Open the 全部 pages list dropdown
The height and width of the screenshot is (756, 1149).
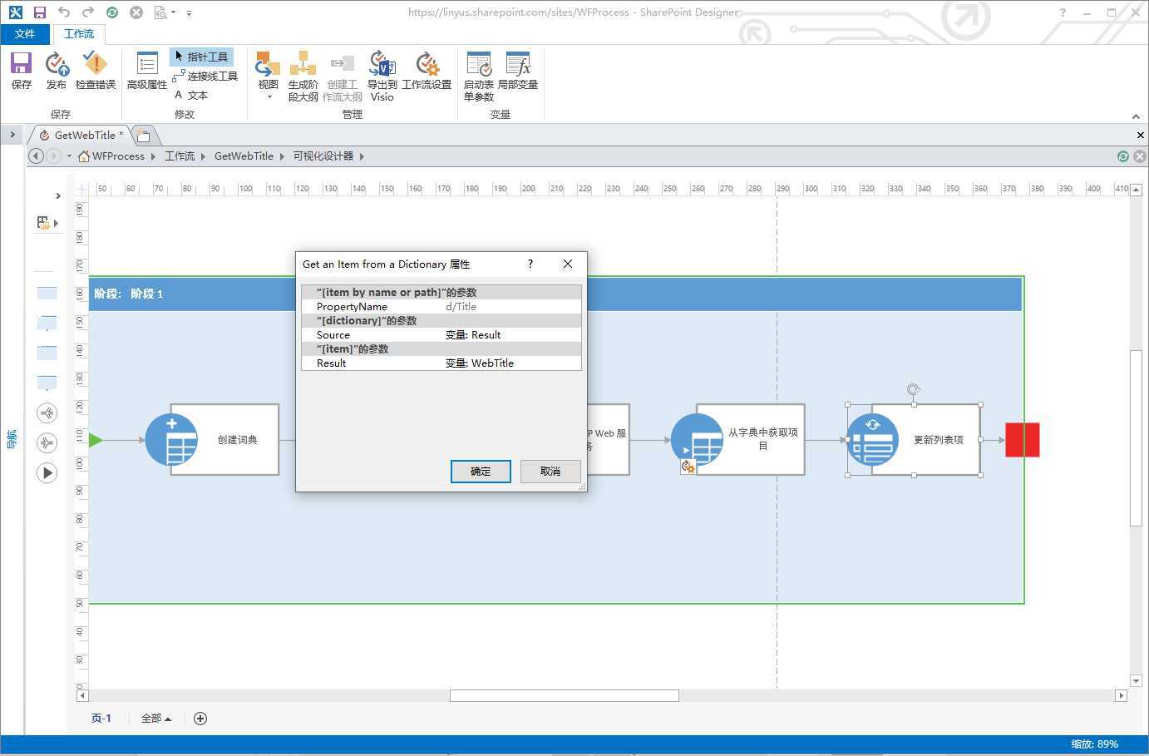[155, 719]
